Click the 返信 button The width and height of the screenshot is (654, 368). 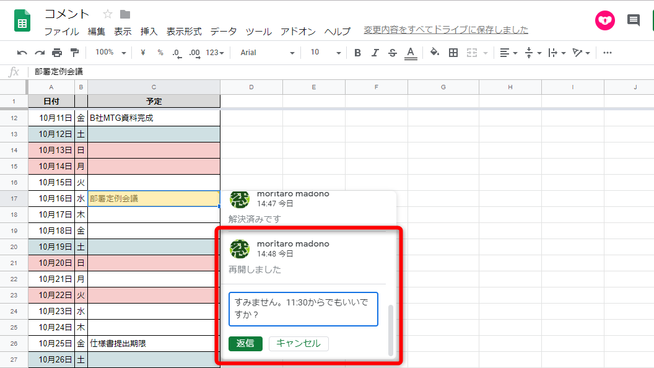click(245, 344)
